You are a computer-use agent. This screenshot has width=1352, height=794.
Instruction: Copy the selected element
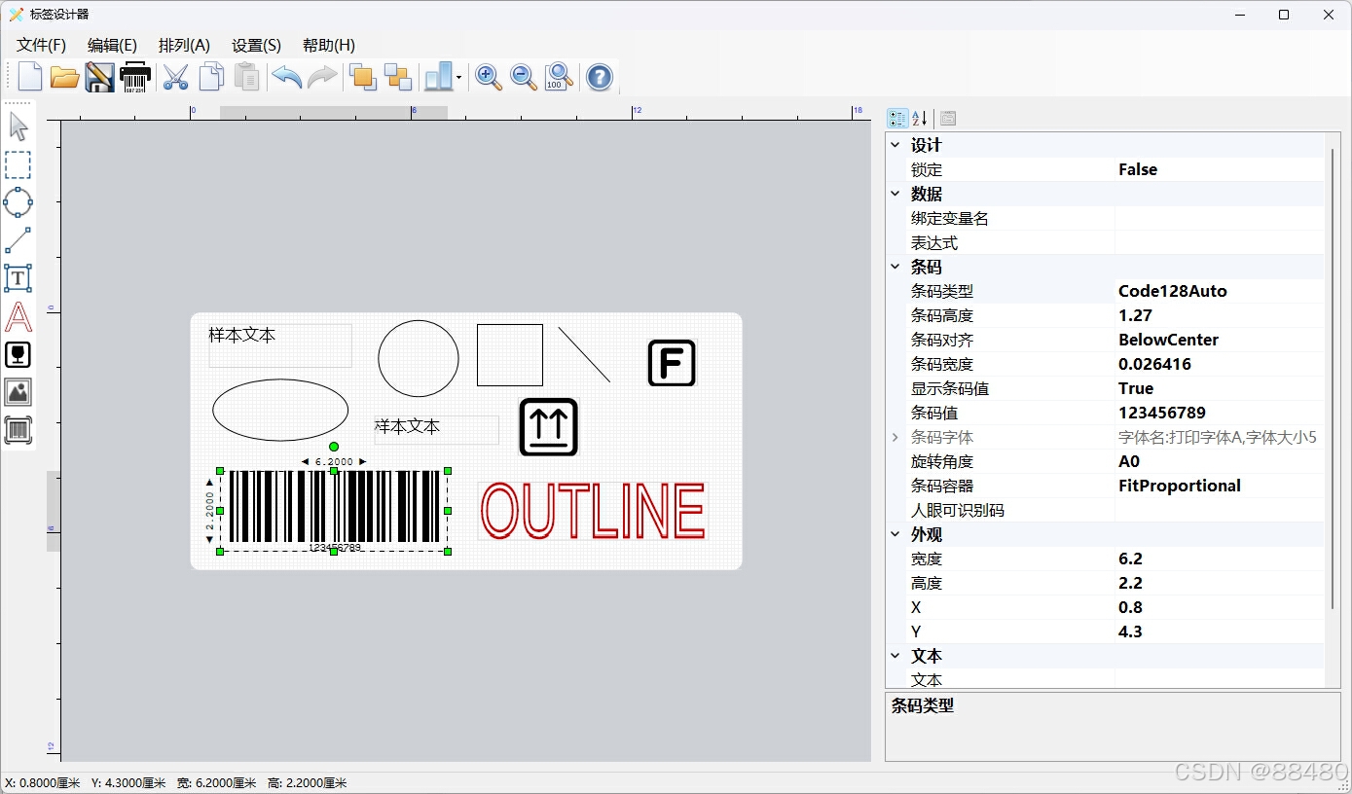tap(211, 76)
